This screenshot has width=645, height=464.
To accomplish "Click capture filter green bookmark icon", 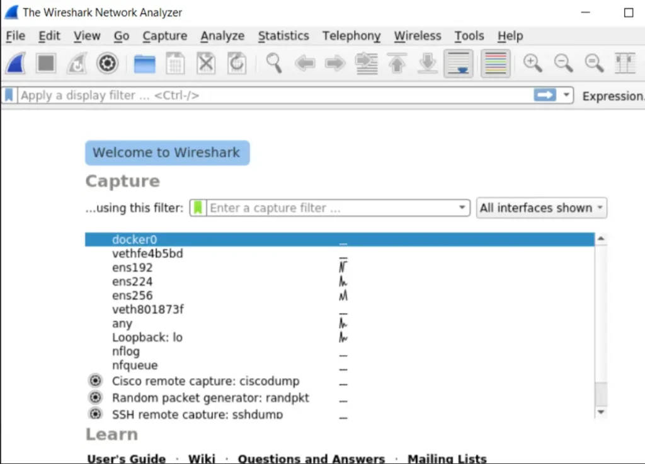I will pyautogui.click(x=198, y=207).
